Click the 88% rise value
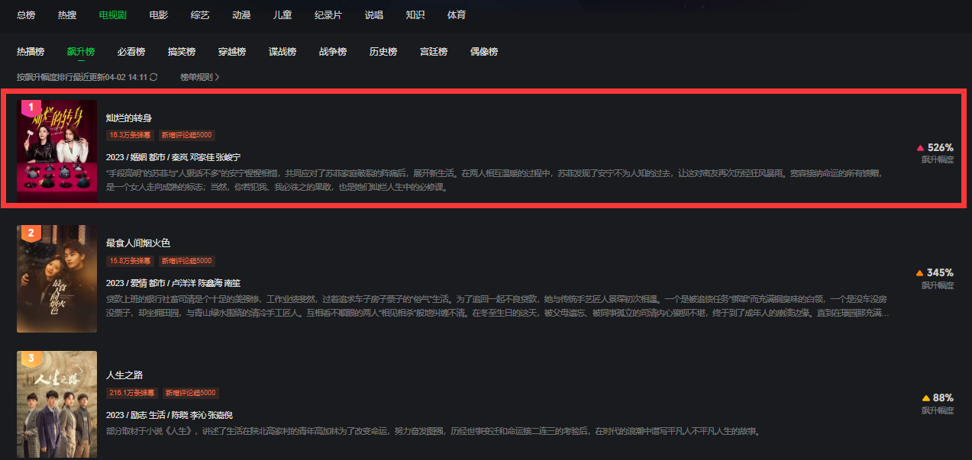The image size is (972, 460). click(x=944, y=397)
